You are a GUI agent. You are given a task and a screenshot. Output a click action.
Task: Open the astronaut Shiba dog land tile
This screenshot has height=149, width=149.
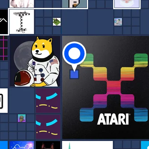[x=35, y=61]
